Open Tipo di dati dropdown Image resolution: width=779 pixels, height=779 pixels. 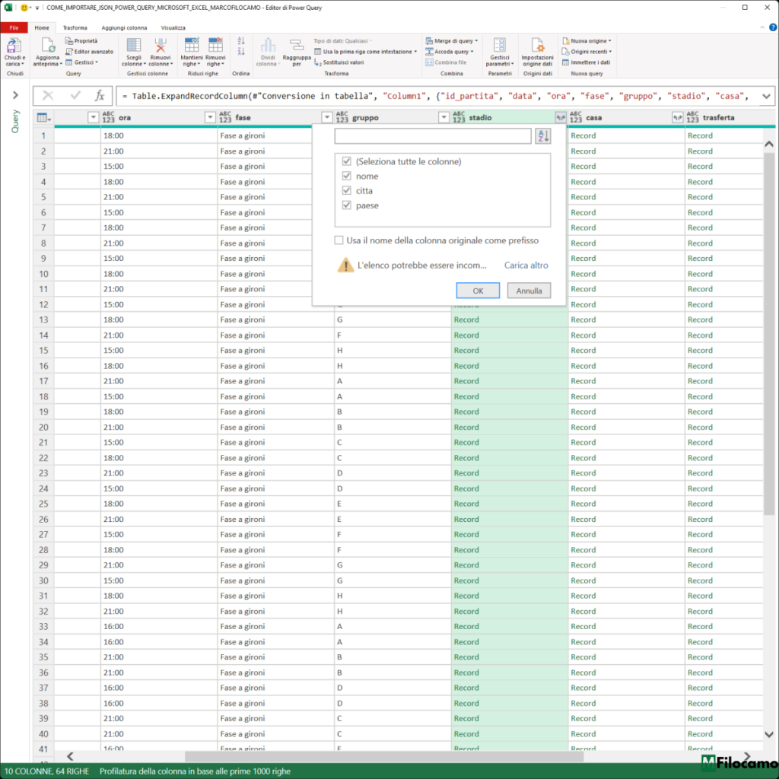343,41
